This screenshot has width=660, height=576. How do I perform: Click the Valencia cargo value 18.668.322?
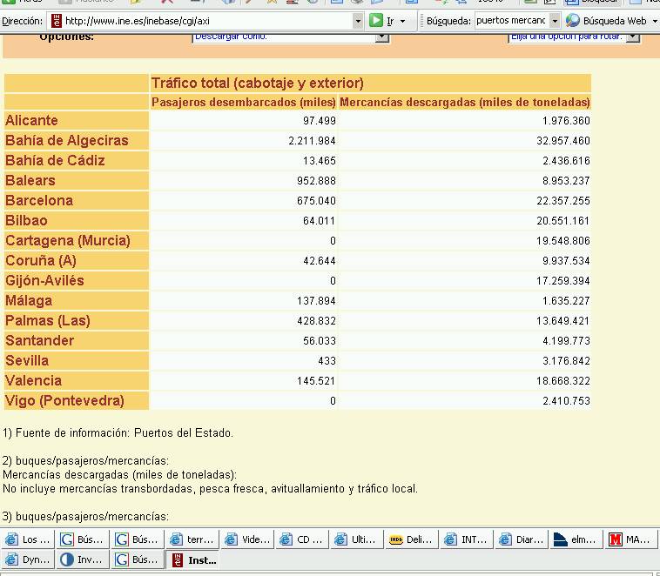563,381
